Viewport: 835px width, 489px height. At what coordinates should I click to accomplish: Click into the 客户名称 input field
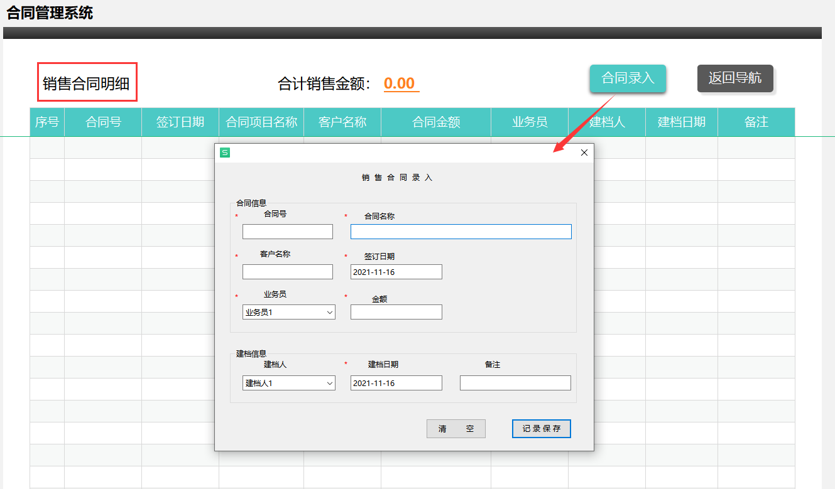(x=287, y=271)
